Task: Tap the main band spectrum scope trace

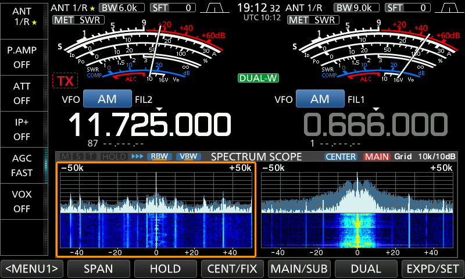Action: pos(156,192)
